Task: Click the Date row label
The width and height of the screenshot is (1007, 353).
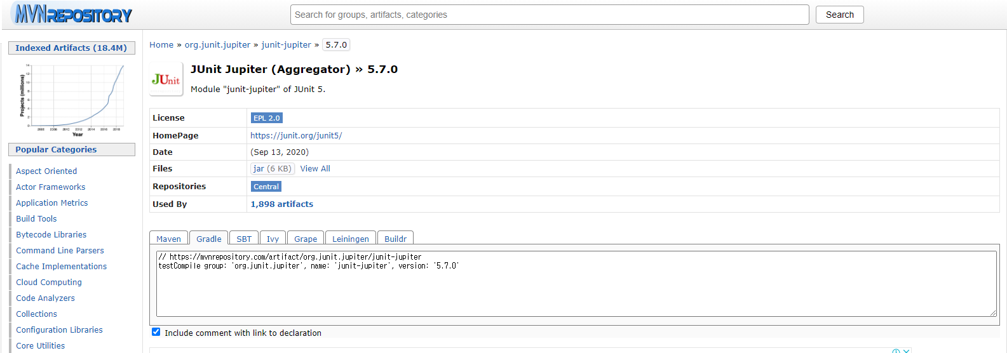Action: pyautogui.click(x=163, y=152)
